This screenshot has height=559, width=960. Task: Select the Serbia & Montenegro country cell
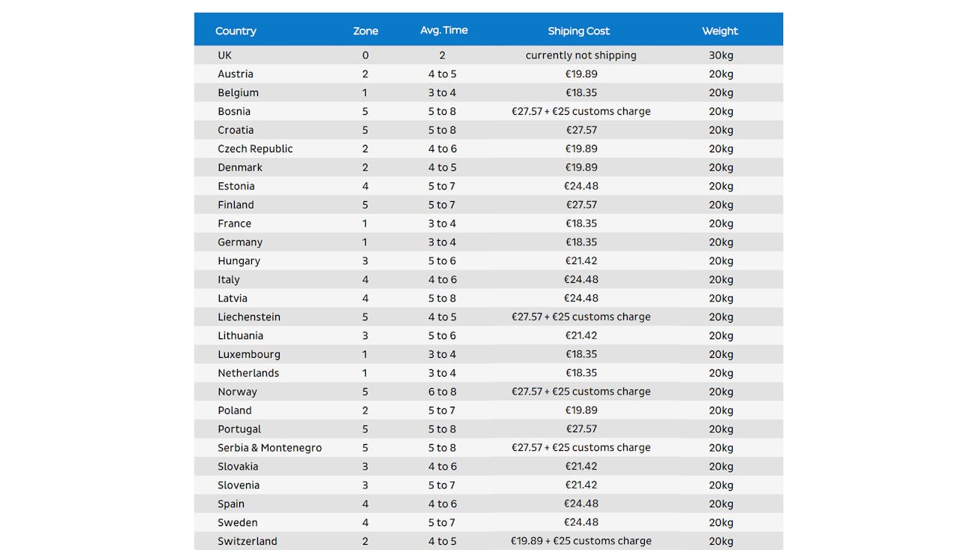click(269, 448)
